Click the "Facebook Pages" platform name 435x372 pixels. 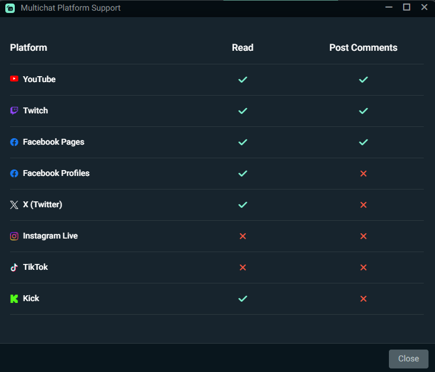tap(54, 142)
